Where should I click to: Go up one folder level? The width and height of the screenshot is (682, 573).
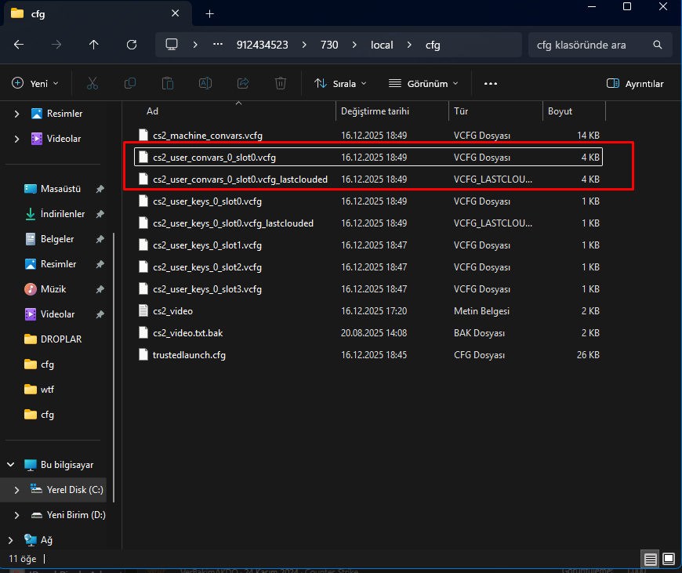pyautogui.click(x=93, y=45)
